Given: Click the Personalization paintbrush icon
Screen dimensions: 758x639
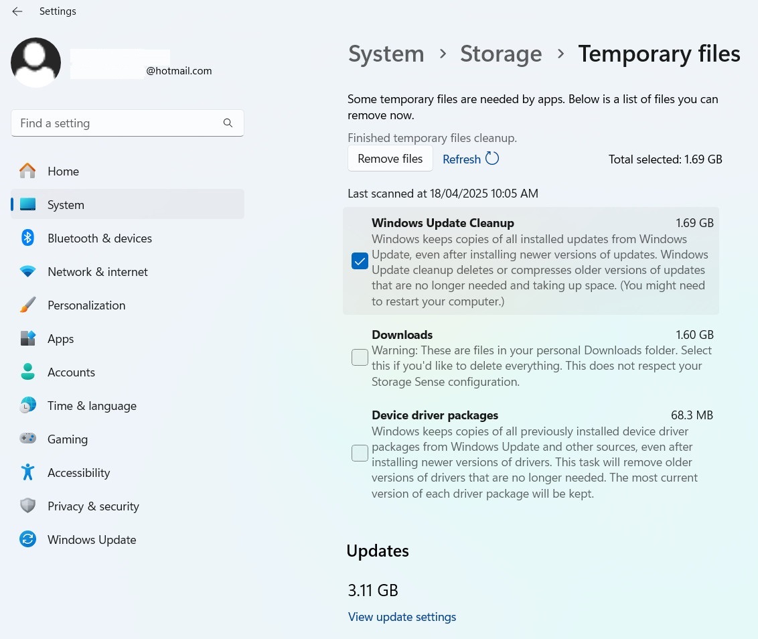Looking at the screenshot, I should tap(27, 305).
